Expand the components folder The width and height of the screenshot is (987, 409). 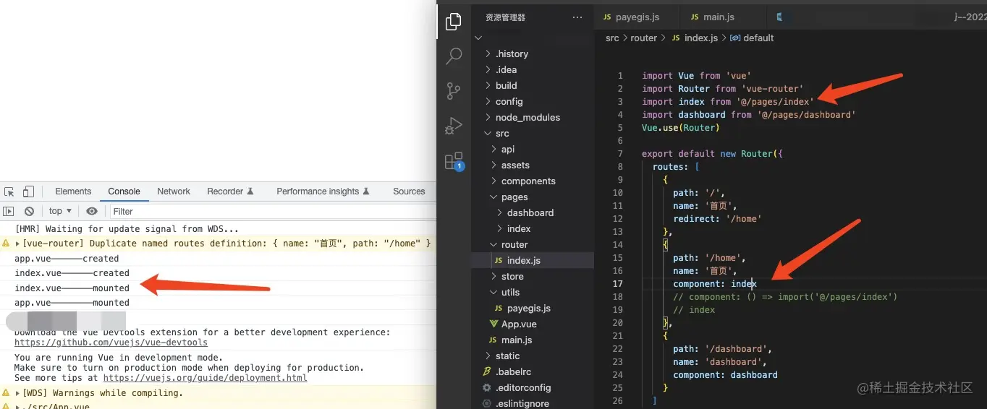point(494,181)
